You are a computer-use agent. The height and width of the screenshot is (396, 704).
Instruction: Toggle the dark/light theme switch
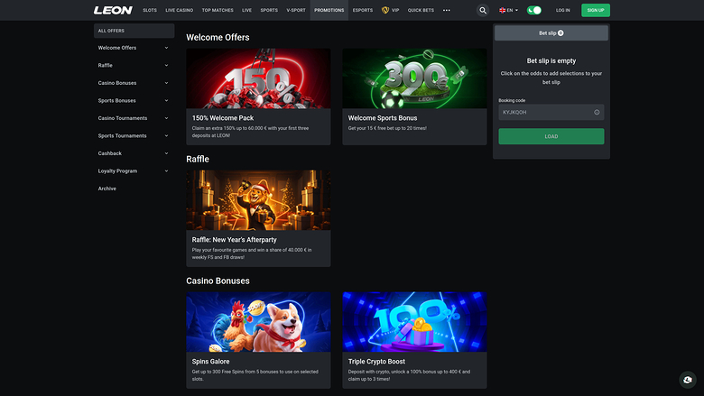[x=533, y=10]
